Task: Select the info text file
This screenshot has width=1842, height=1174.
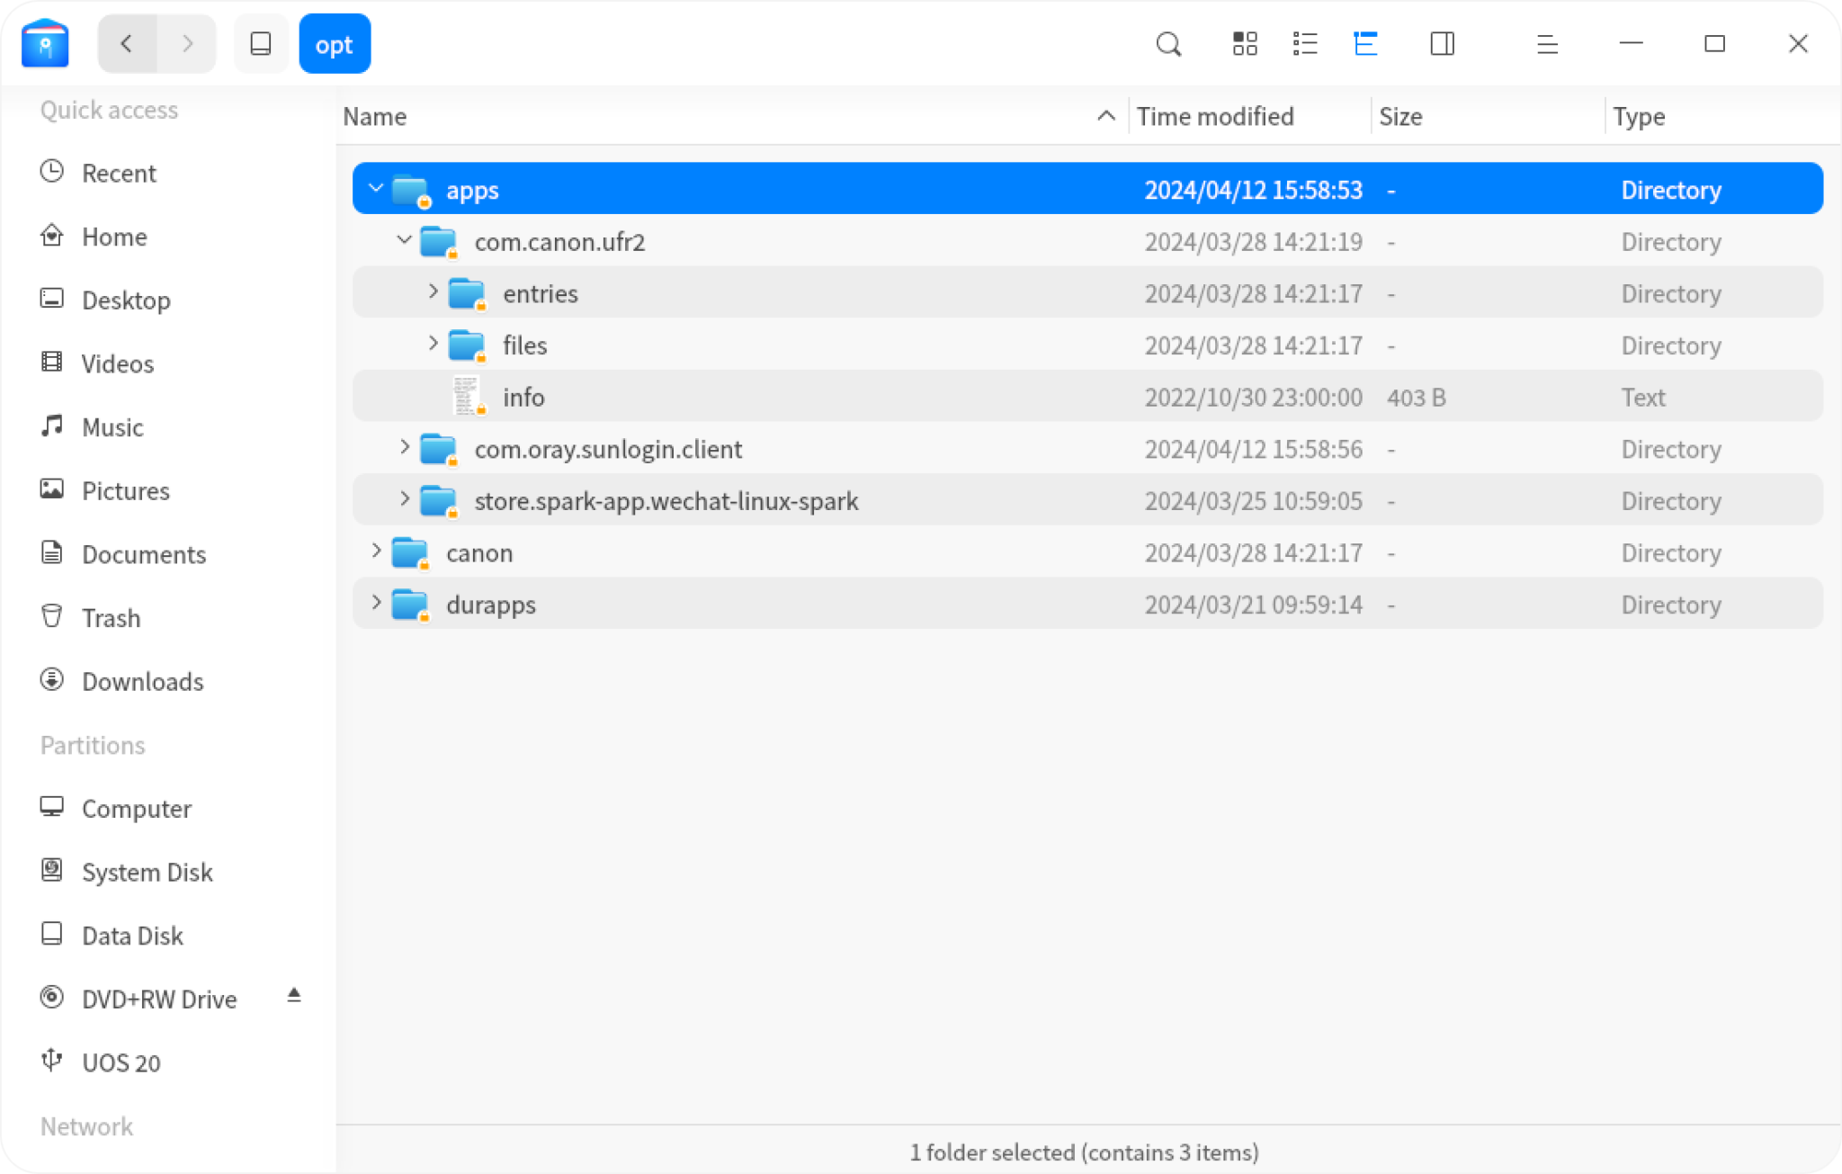Action: tap(524, 397)
